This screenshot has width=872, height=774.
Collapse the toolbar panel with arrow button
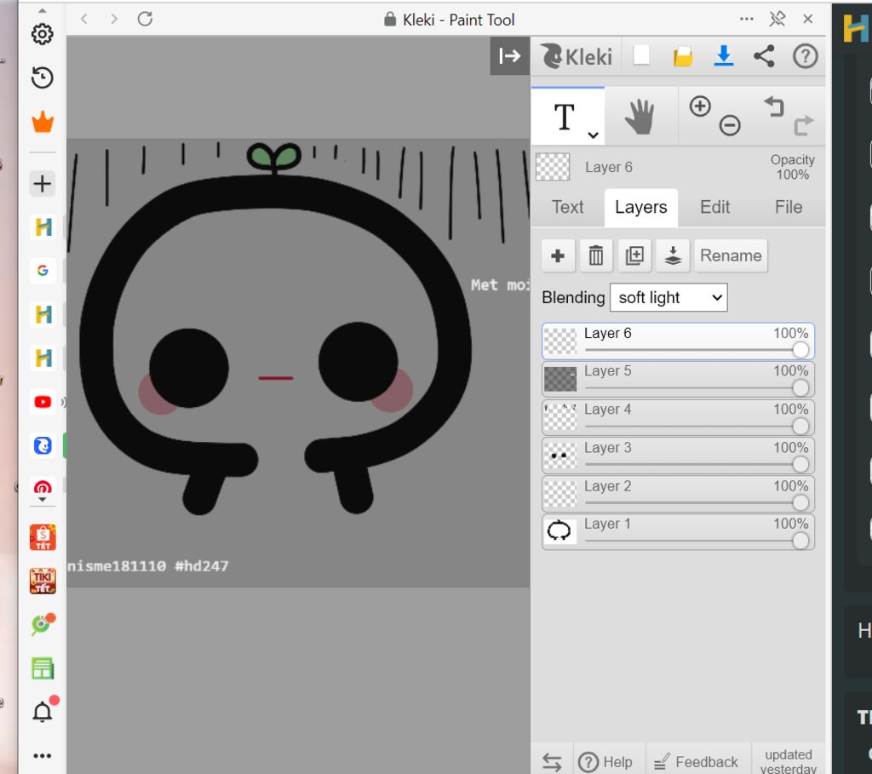509,55
